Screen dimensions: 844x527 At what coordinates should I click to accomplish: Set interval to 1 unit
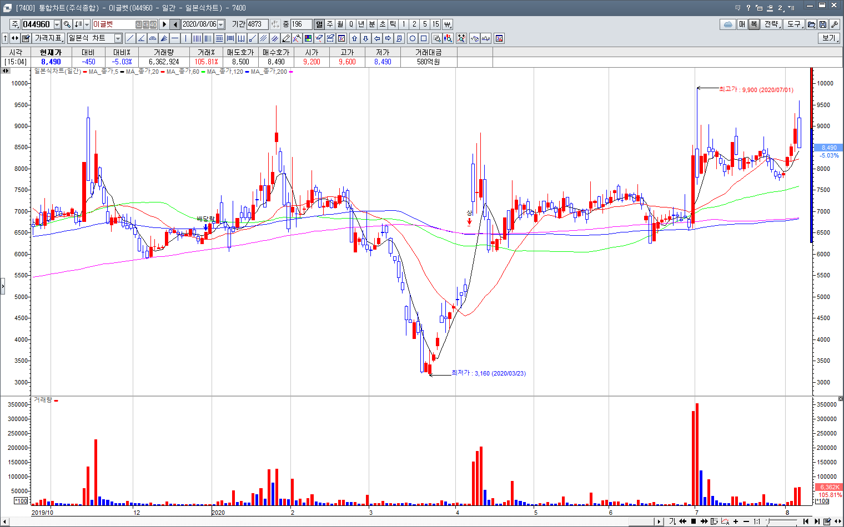(404, 24)
